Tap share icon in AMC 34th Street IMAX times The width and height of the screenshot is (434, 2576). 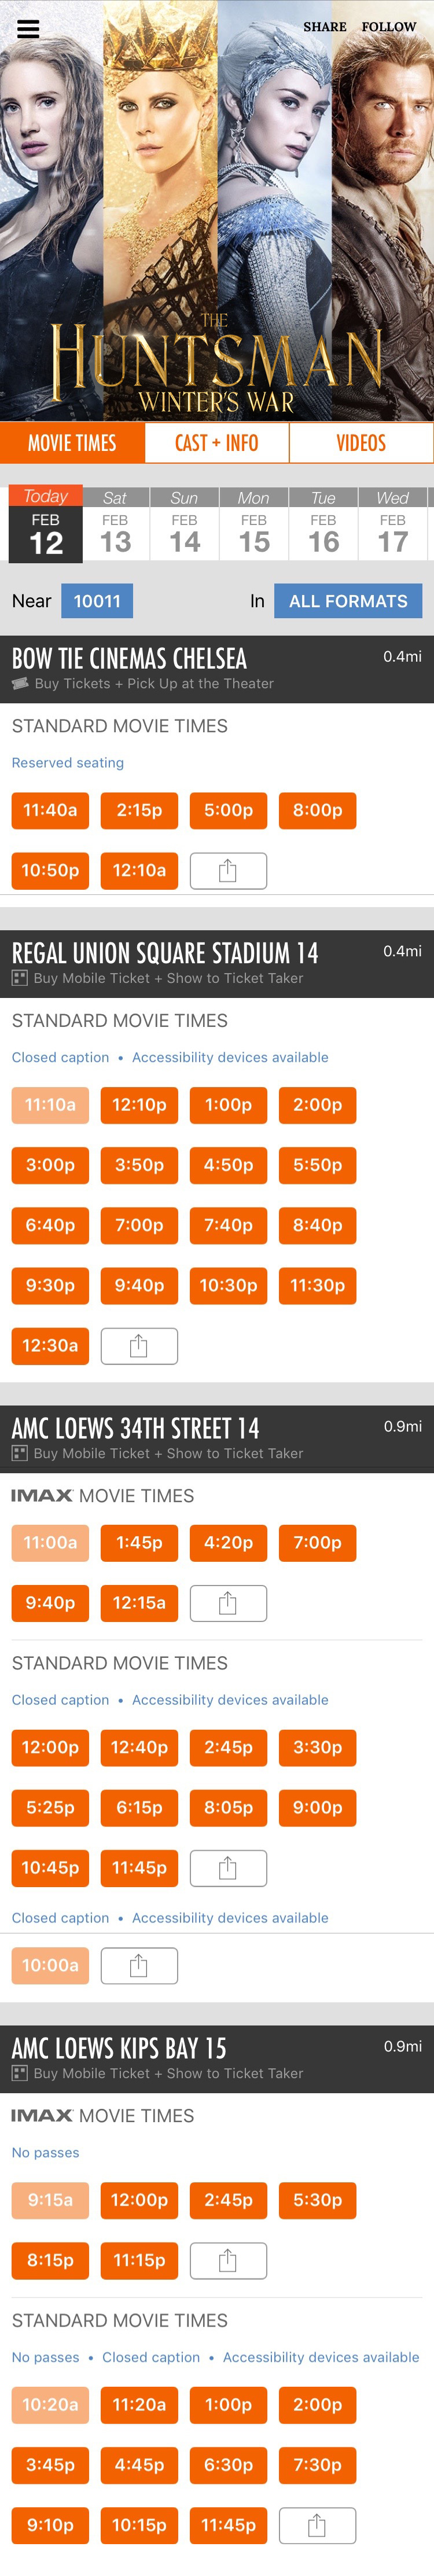pyautogui.click(x=228, y=1603)
